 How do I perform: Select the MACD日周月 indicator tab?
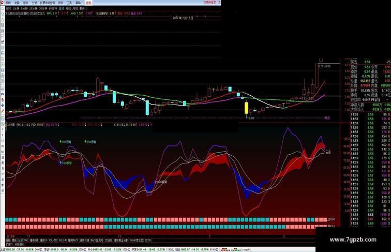pyautogui.click(x=97, y=240)
